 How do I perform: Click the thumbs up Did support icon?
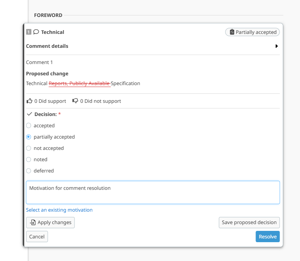(29, 101)
